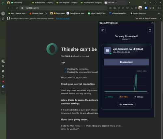Click the page vertical scrollbar
This screenshot has height=139, width=163.
162,80
